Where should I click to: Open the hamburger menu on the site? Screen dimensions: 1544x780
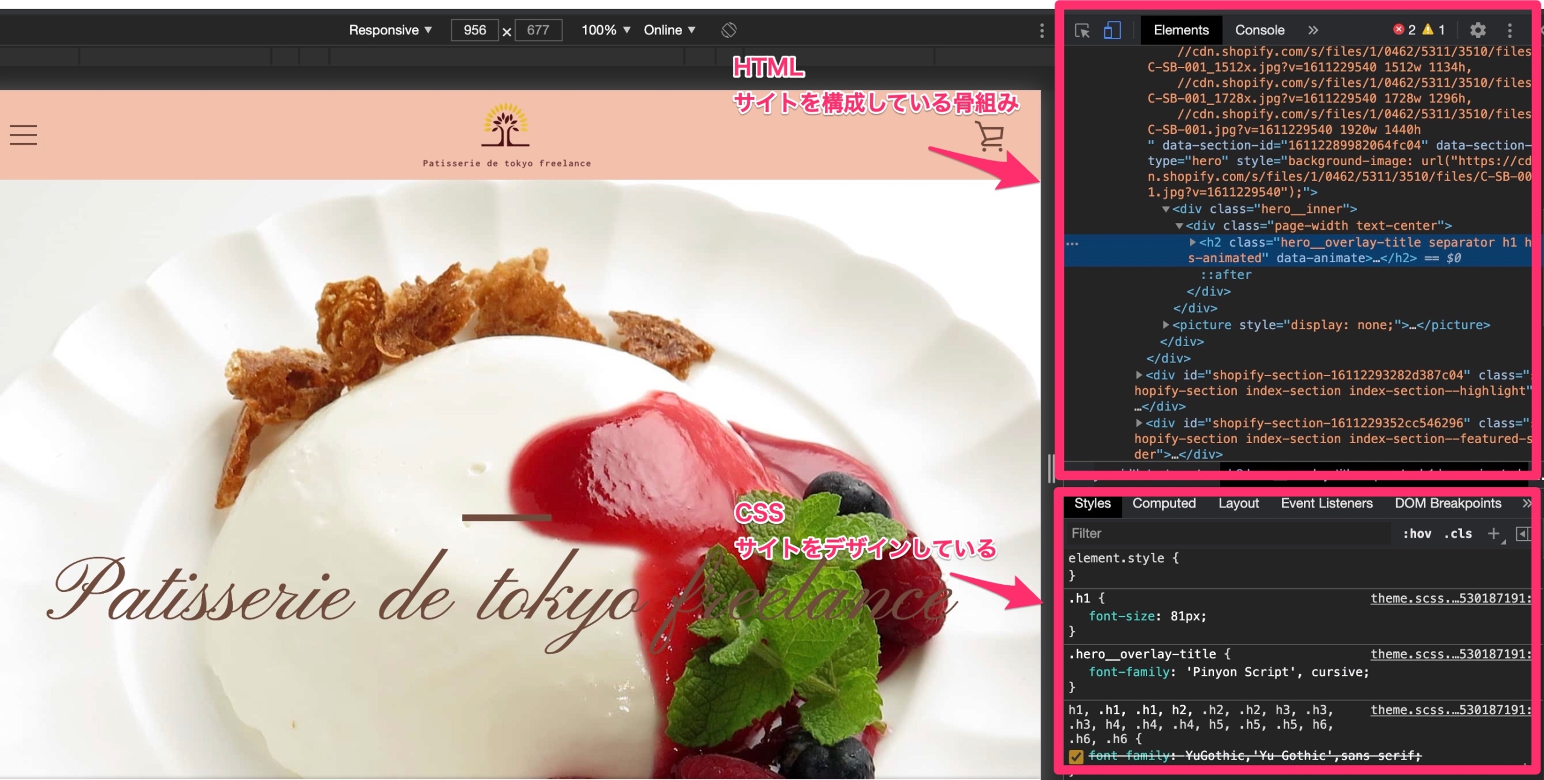24,135
